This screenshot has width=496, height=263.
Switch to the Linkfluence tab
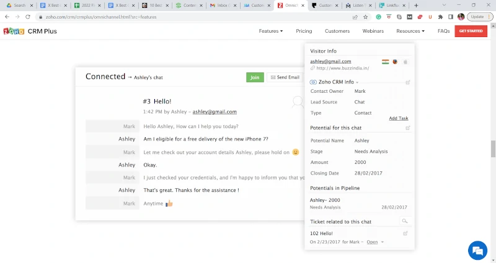coord(392,6)
